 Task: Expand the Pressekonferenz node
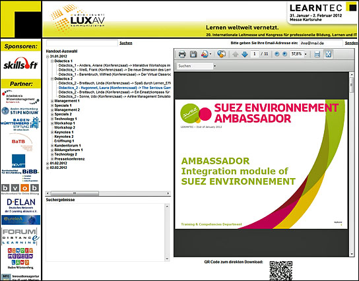click(x=52, y=159)
